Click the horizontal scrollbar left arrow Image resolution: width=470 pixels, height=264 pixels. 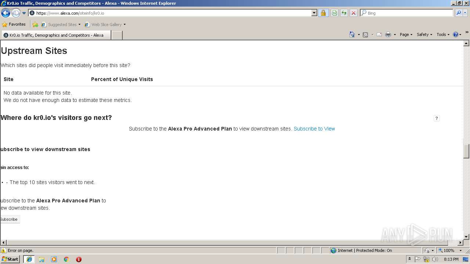tap(4, 243)
